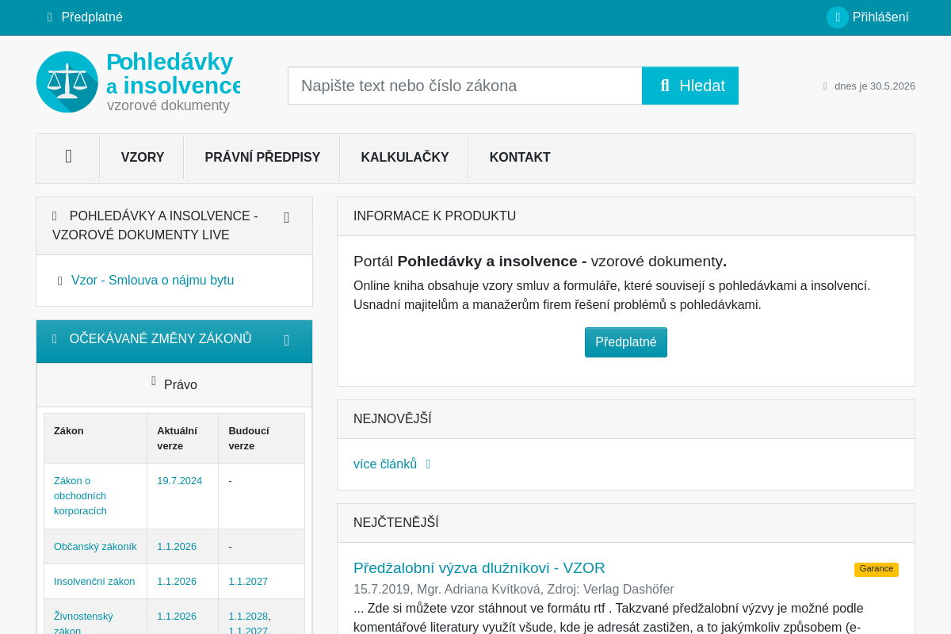Click the Nejnovější section header
Image resolution: width=951 pixels, height=634 pixels.
pyautogui.click(x=392, y=419)
